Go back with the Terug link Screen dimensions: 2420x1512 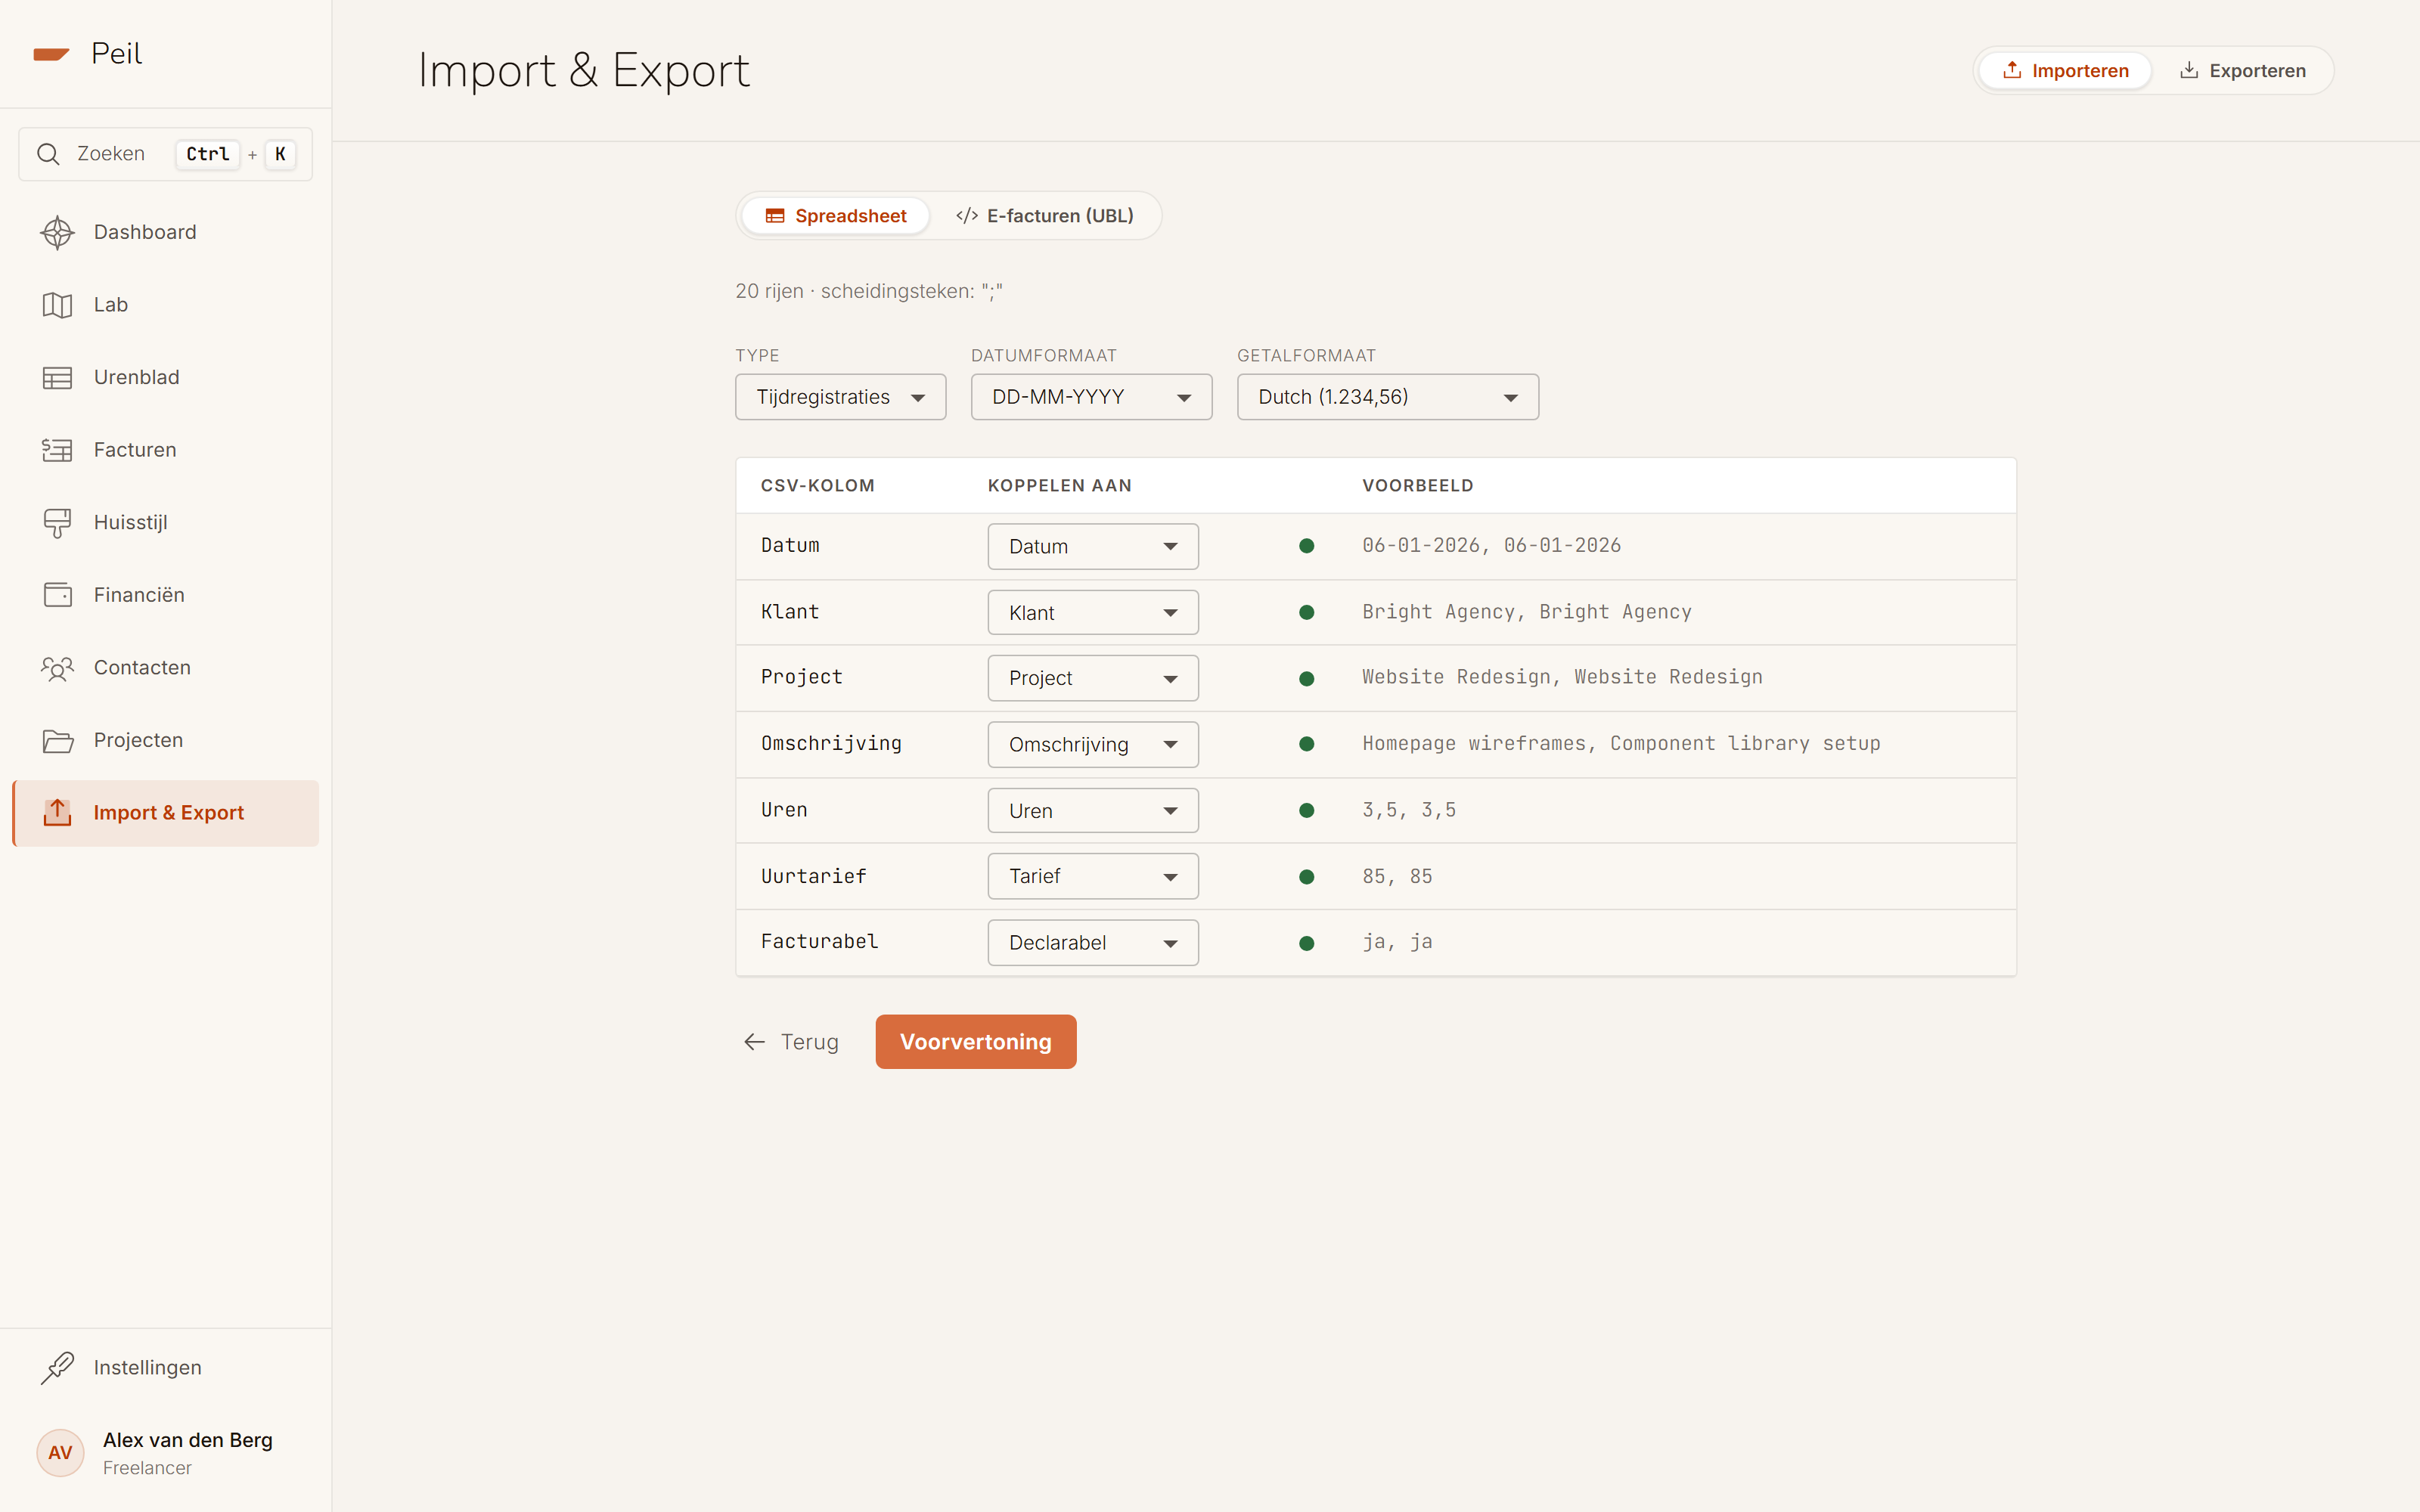[x=791, y=1042]
